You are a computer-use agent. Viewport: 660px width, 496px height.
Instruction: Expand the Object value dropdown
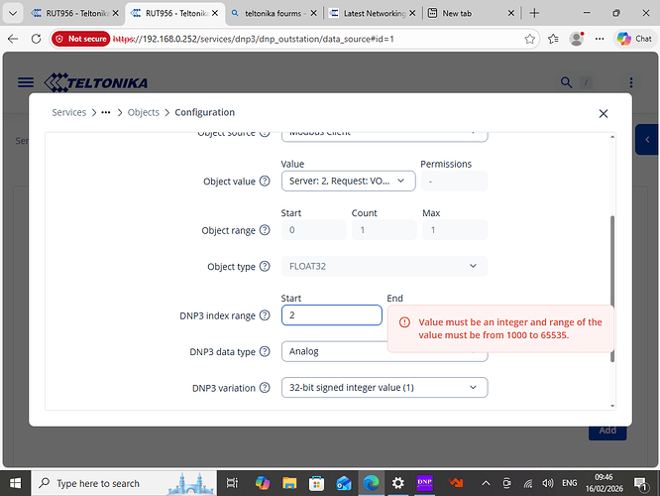348,181
